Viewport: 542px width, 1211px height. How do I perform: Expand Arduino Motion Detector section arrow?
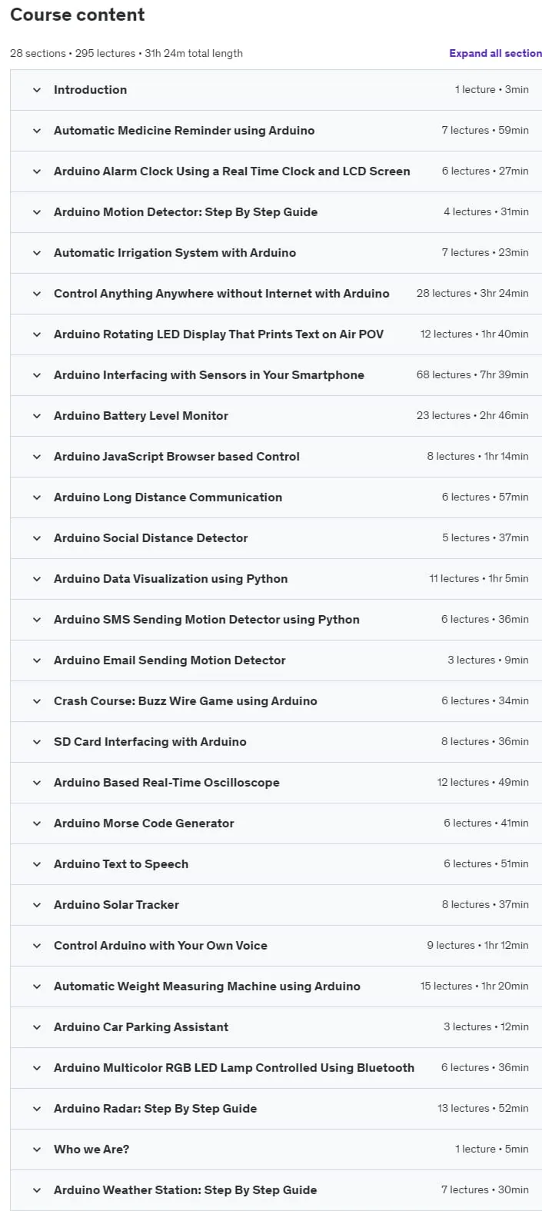coord(37,212)
